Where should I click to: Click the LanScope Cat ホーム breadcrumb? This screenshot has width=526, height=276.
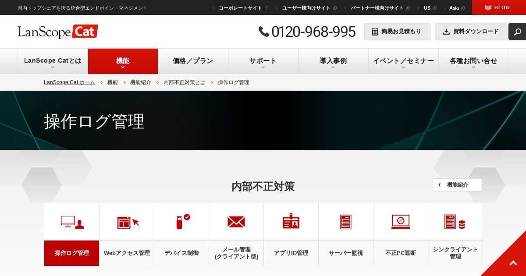(69, 82)
